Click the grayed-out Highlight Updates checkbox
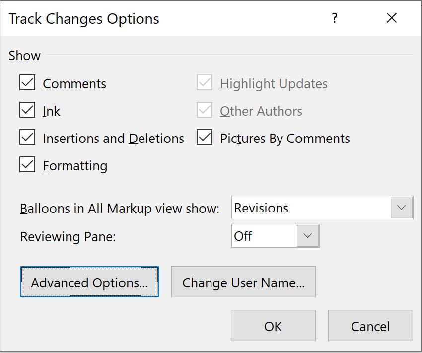Viewport: 422px width, 353px height. point(204,83)
